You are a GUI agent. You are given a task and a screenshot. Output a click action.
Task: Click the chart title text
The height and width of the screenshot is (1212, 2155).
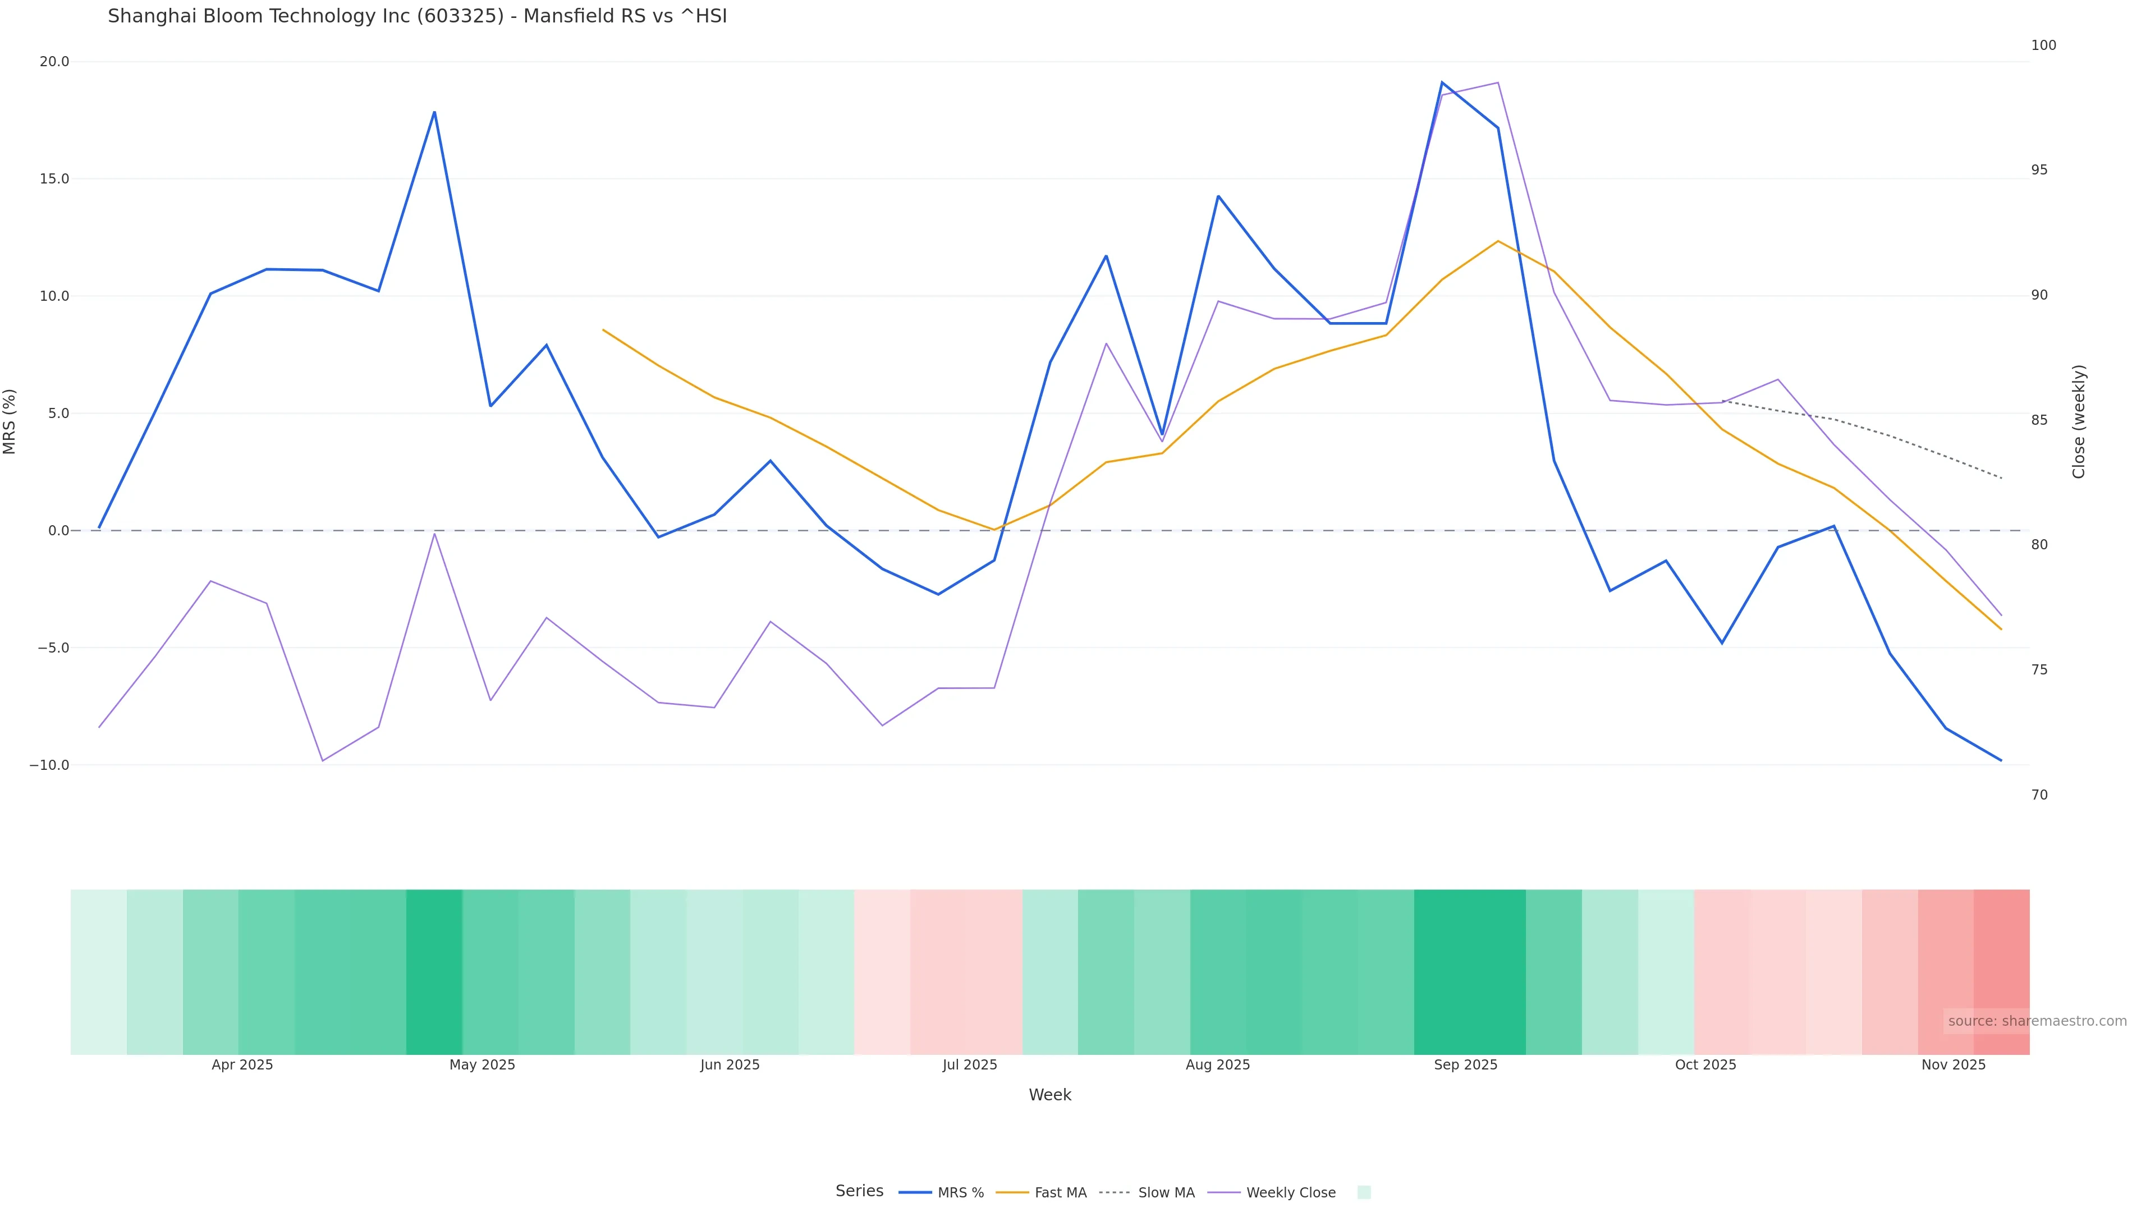coord(418,16)
